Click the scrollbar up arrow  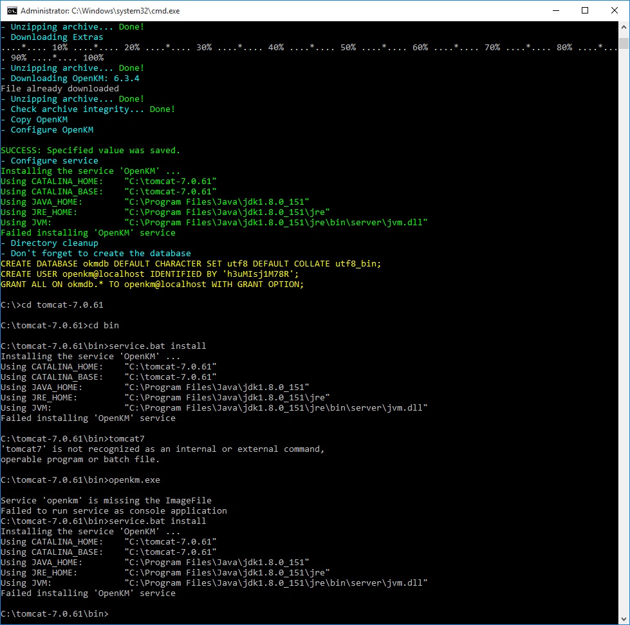(x=623, y=28)
